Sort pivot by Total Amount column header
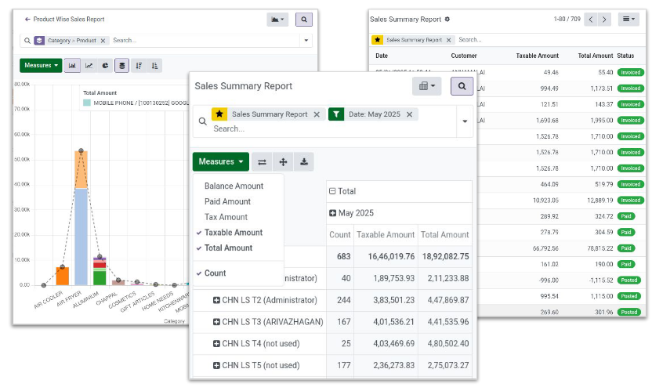 click(444, 234)
